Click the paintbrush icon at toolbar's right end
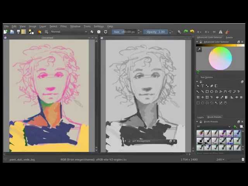This screenshot has width=248, height=186. [x=227, y=32]
